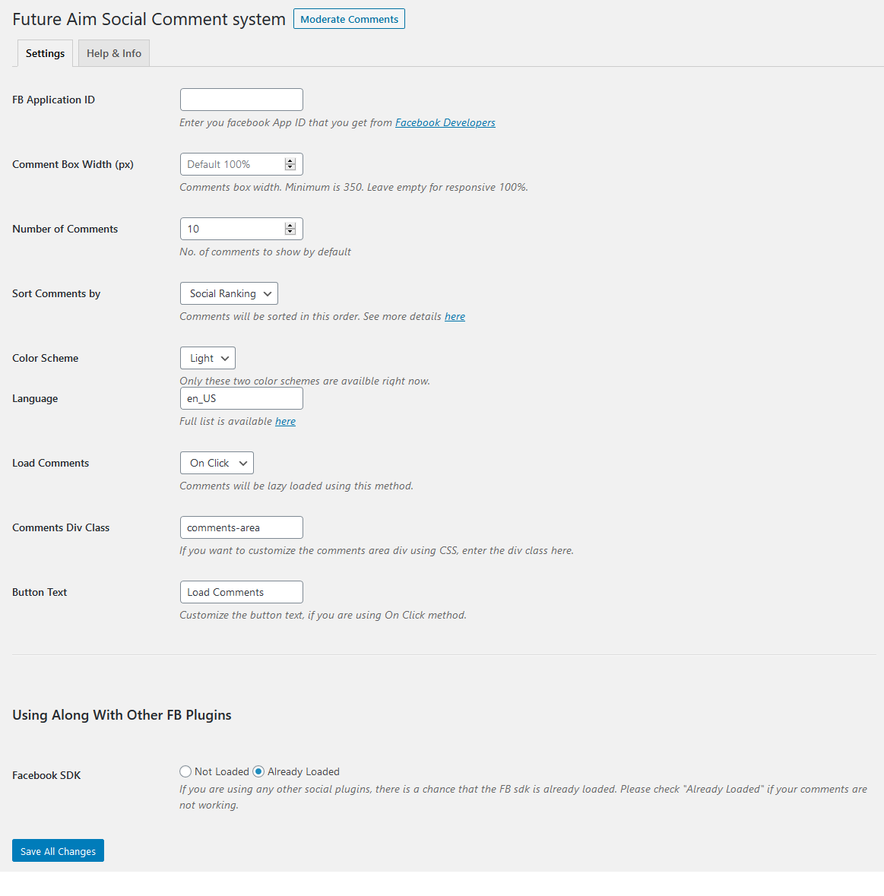Click the Button Text input field
884x896 pixels.
pos(241,592)
